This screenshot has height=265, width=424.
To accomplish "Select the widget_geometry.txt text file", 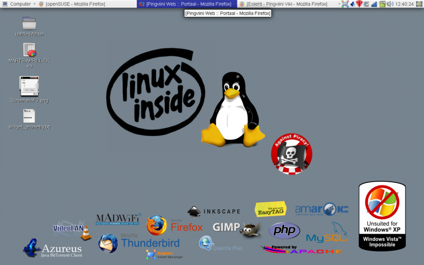I will click(x=29, y=119).
